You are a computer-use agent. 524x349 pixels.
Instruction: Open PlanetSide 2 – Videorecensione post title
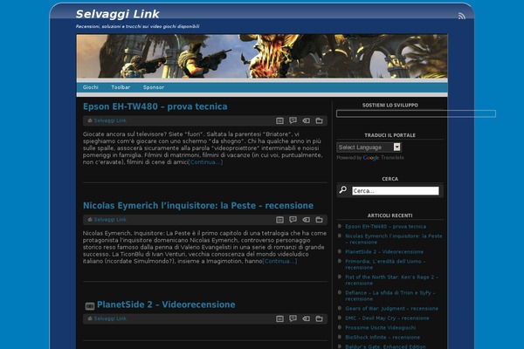coord(166,305)
